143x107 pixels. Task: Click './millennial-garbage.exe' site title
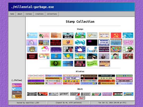pos(33,7)
